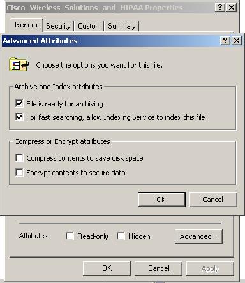
Task: Go to the Summary tab
Action: tap(122, 26)
